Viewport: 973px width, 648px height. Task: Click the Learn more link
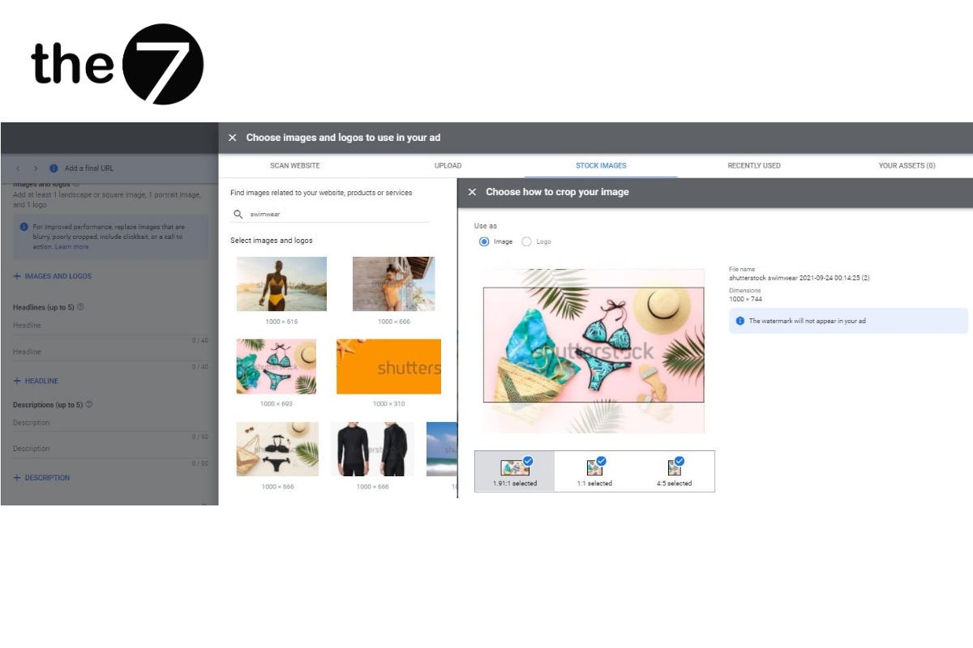coord(71,246)
